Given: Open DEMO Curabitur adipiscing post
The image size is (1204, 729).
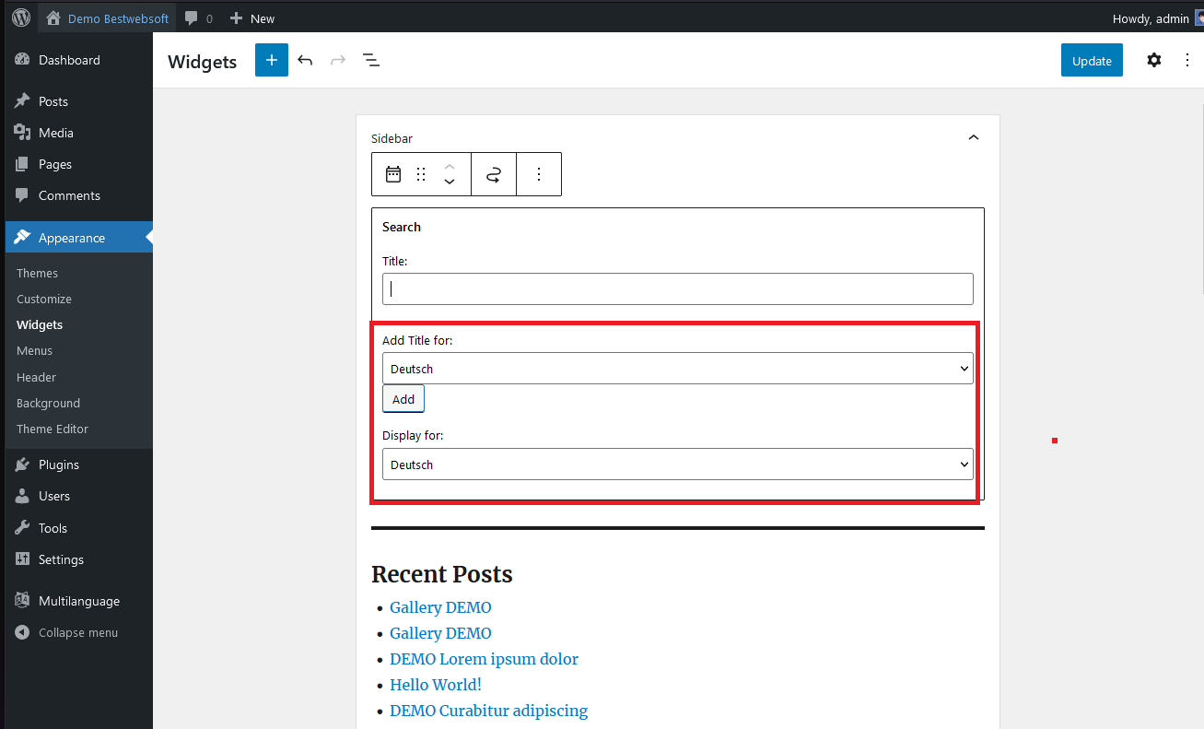Looking at the screenshot, I should [x=488, y=711].
